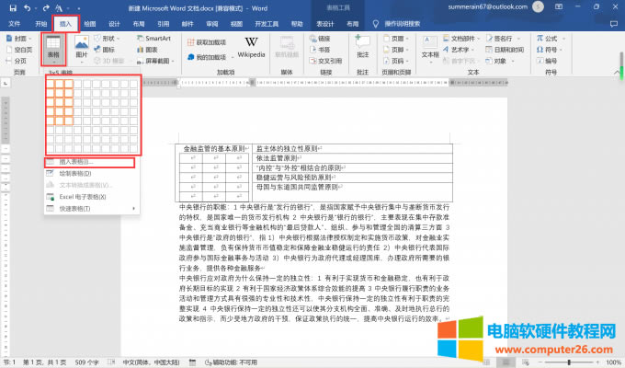Click the Chart (图表) button
This screenshot has width=625, height=368.
click(153, 50)
